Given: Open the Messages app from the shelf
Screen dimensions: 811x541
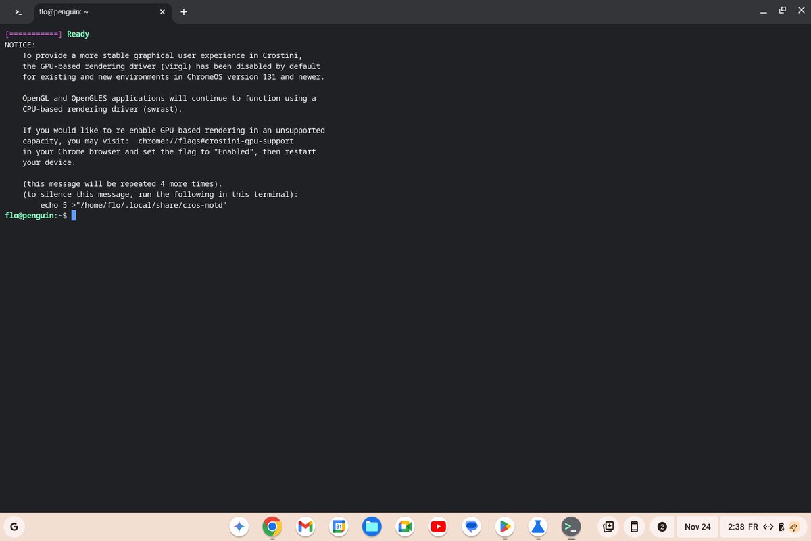Looking at the screenshot, I should click(x=471, y=527).
